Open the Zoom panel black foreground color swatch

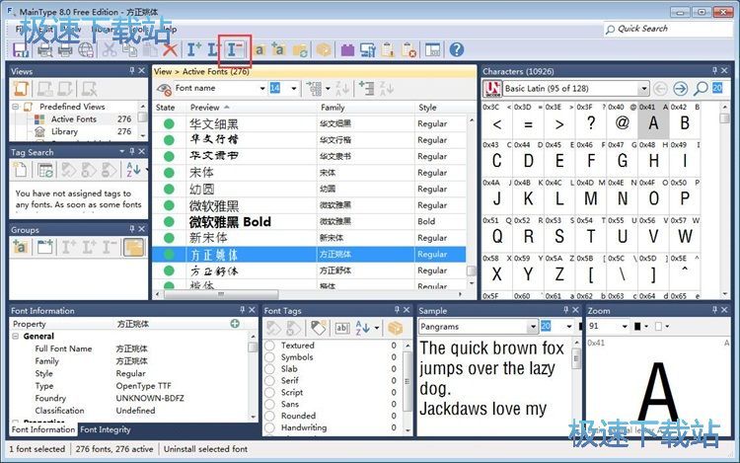[637, 326]
